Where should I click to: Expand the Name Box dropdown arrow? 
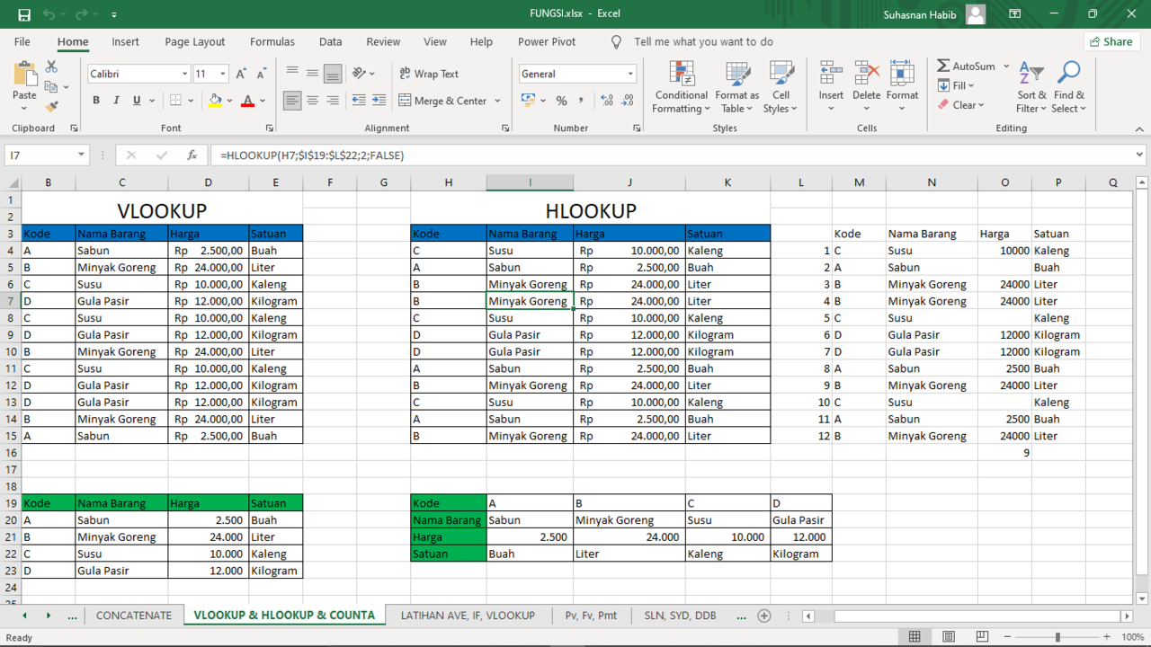81,155
